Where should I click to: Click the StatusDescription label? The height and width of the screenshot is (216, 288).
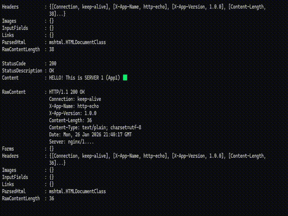coord(22,71)
